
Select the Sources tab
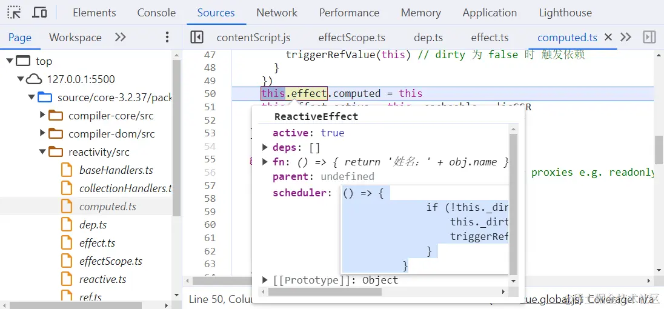[x=216, y=13]
